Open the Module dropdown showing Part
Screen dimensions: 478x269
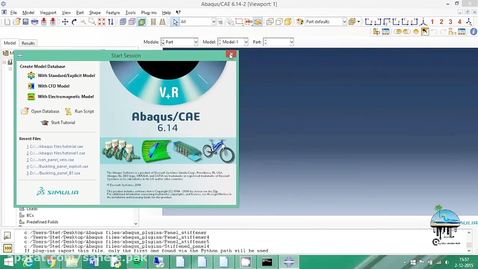pyautogui.click(x=180, y=42)
